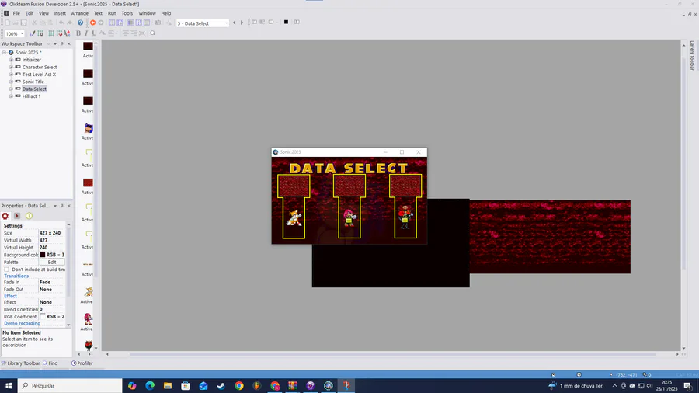Click the Background color swatch
699x393 pixels.
43,255
